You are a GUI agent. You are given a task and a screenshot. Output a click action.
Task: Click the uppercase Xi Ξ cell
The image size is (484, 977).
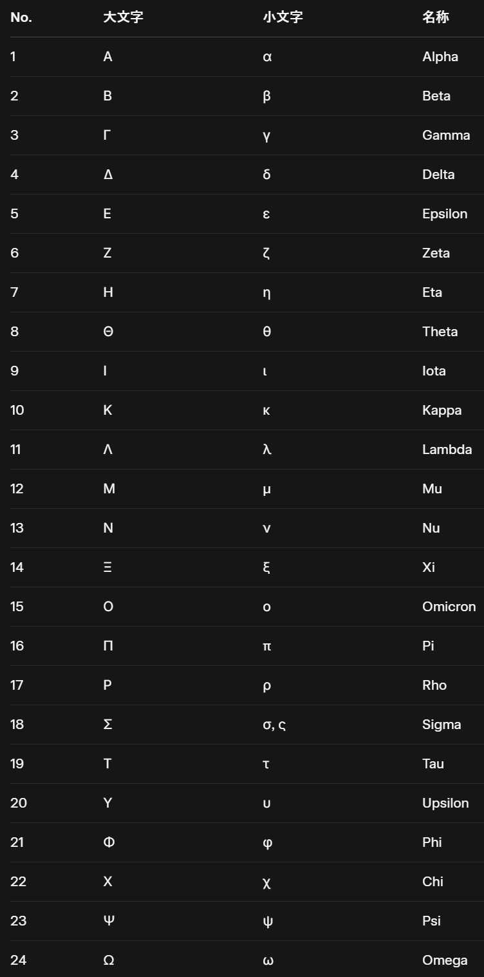click(107, 567)
